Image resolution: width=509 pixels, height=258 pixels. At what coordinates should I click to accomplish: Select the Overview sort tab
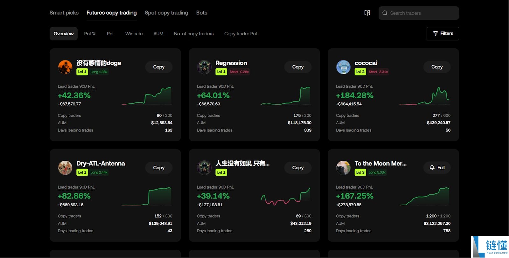click(x=64, y=34)
